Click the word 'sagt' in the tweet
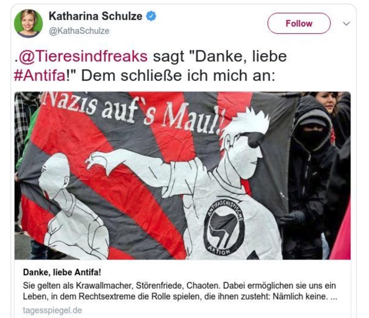 coord(169,57)
